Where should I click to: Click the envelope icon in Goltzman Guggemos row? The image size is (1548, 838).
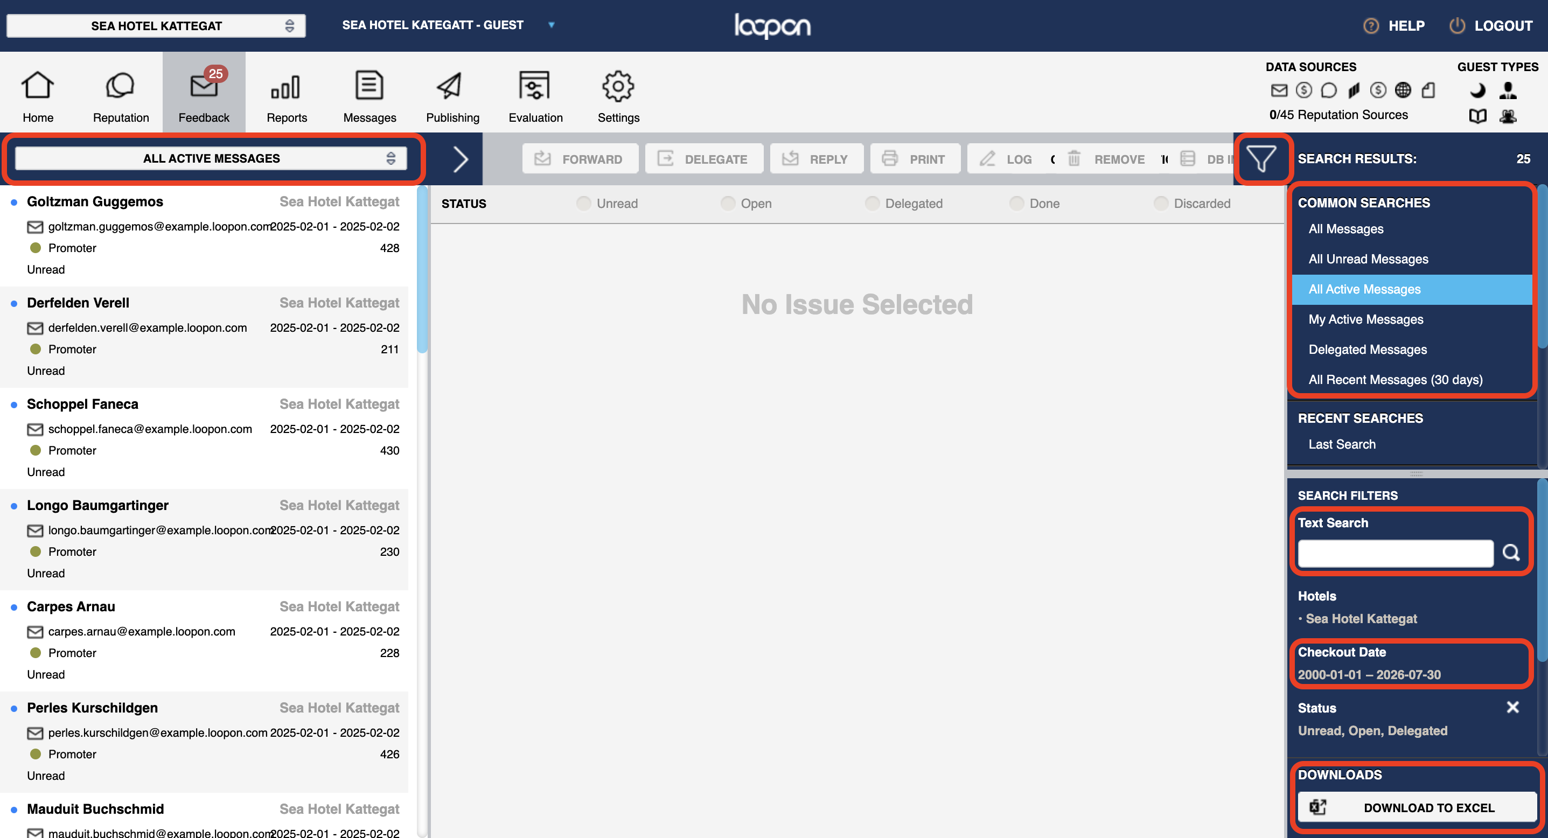pyautogui.click(x=36, y=227)
